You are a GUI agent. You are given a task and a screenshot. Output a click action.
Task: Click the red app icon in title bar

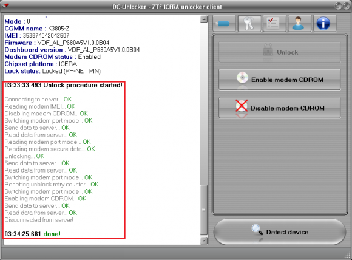[5, 5]
